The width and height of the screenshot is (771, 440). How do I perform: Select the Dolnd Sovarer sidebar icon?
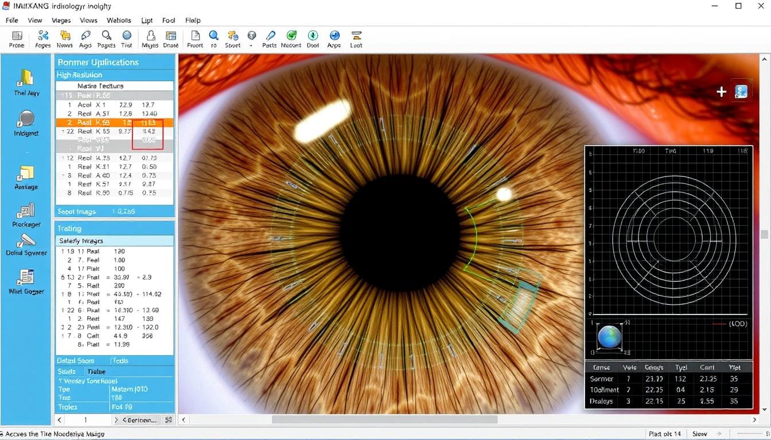(25, 243)
